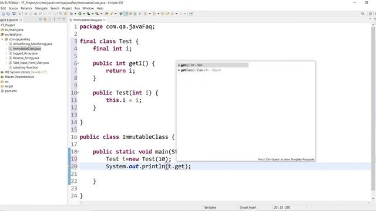Viewport: 376px width, 211px height.
Task: Open the Navigate menu
Action: 41,8
